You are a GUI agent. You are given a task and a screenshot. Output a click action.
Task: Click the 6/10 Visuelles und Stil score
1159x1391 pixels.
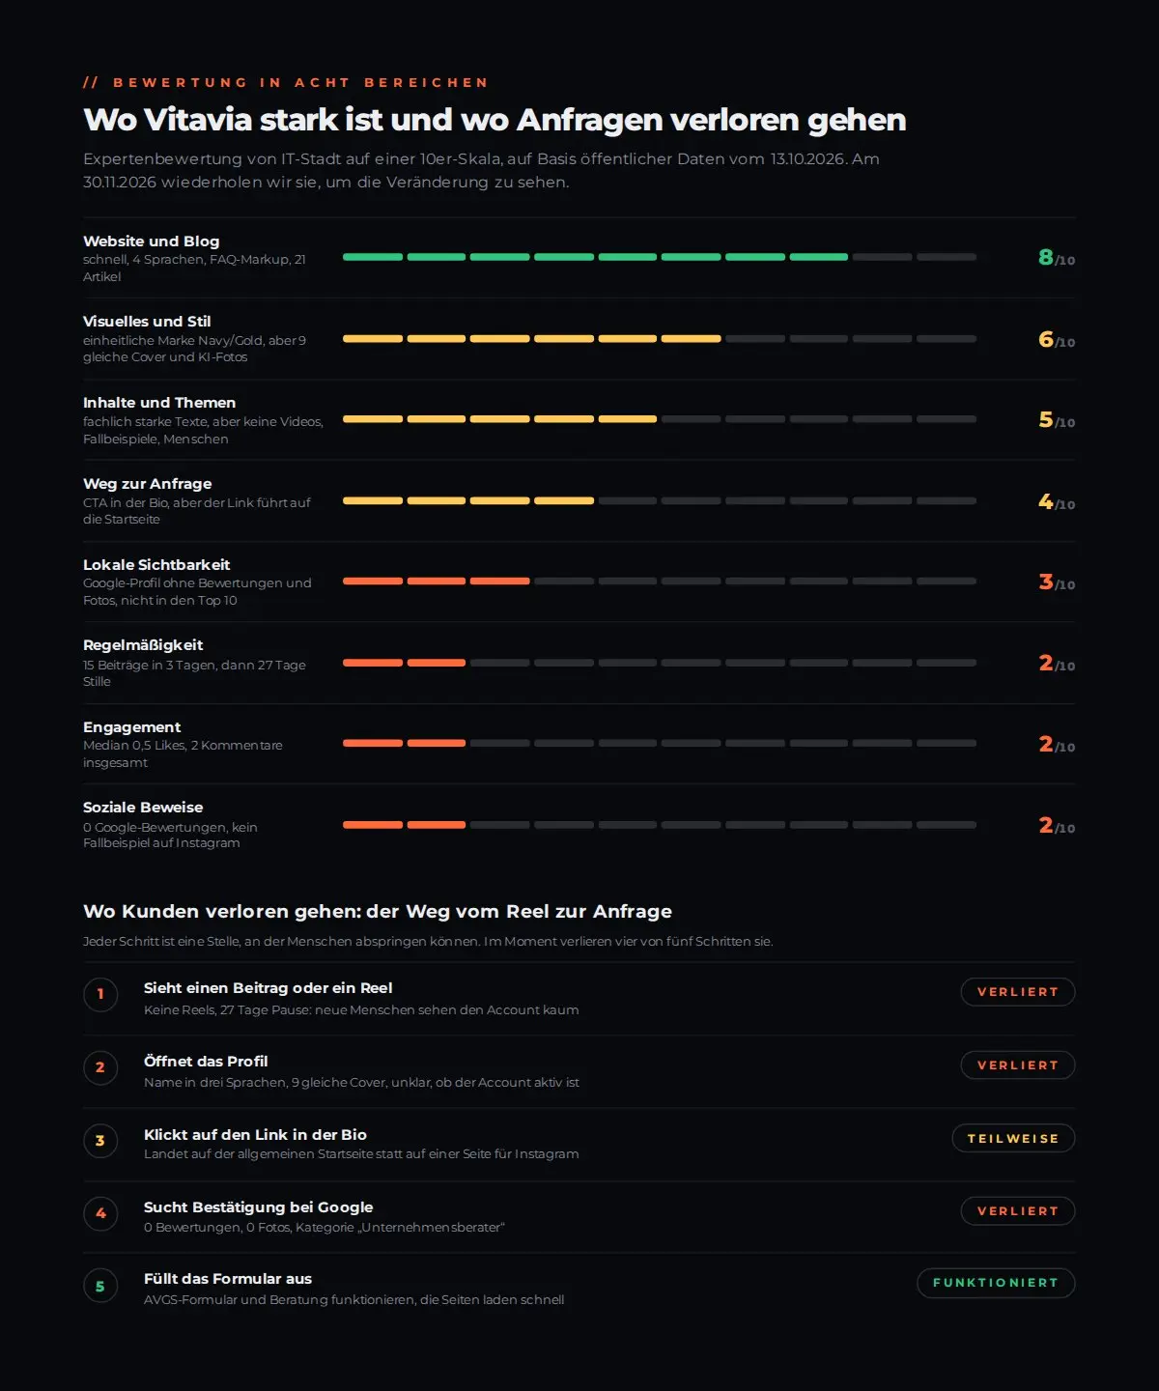(x=1057, y=339)
